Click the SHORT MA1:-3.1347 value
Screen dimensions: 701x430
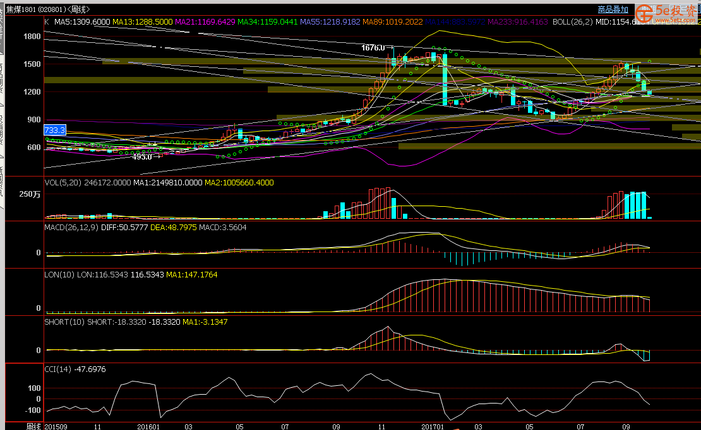pos(205,322)
